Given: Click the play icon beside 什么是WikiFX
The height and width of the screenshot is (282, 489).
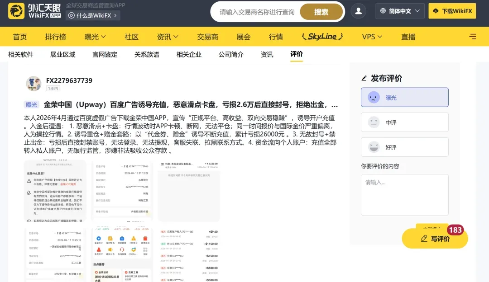Looking at the screenshot, I should coord(72,15).
